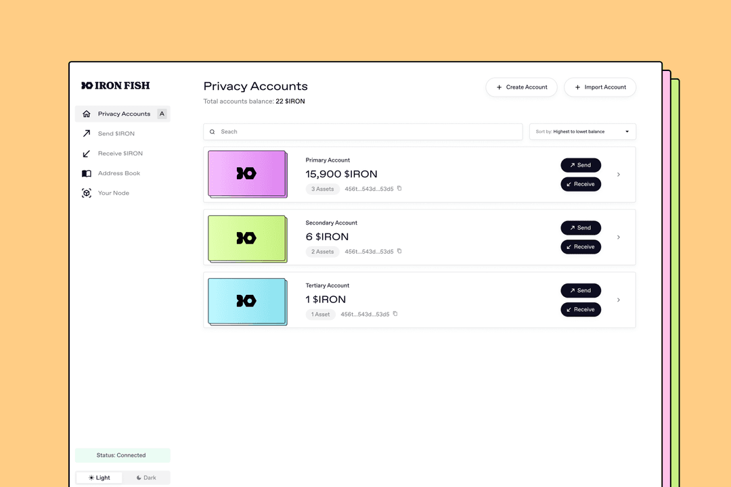Expand the Tertiary Account row chevron
The height and width of the screenshot is (487, 731).
click(x=618, y=300)
